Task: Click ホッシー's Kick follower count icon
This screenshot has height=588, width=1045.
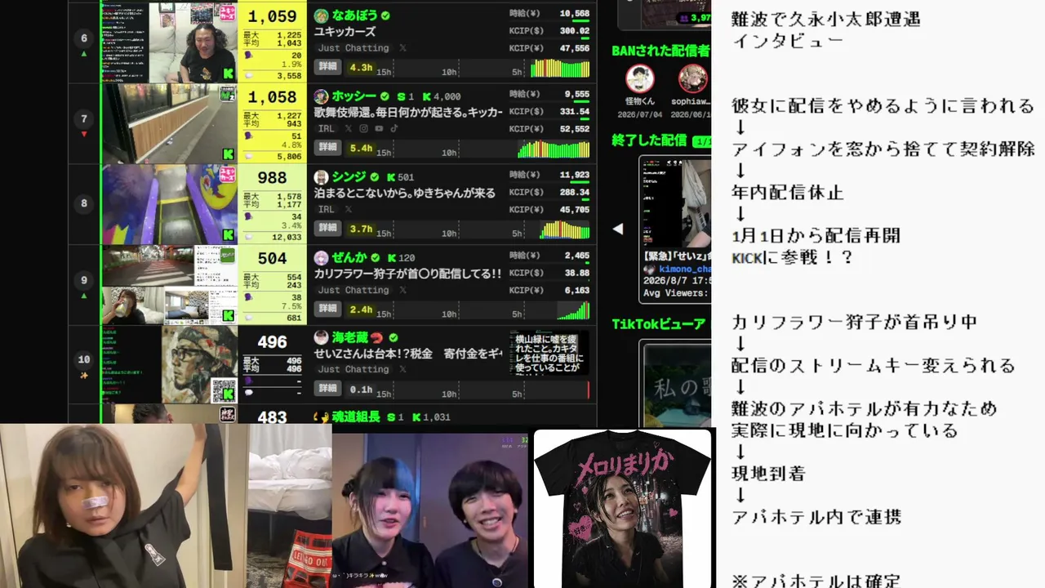Action: pos(425,96)
